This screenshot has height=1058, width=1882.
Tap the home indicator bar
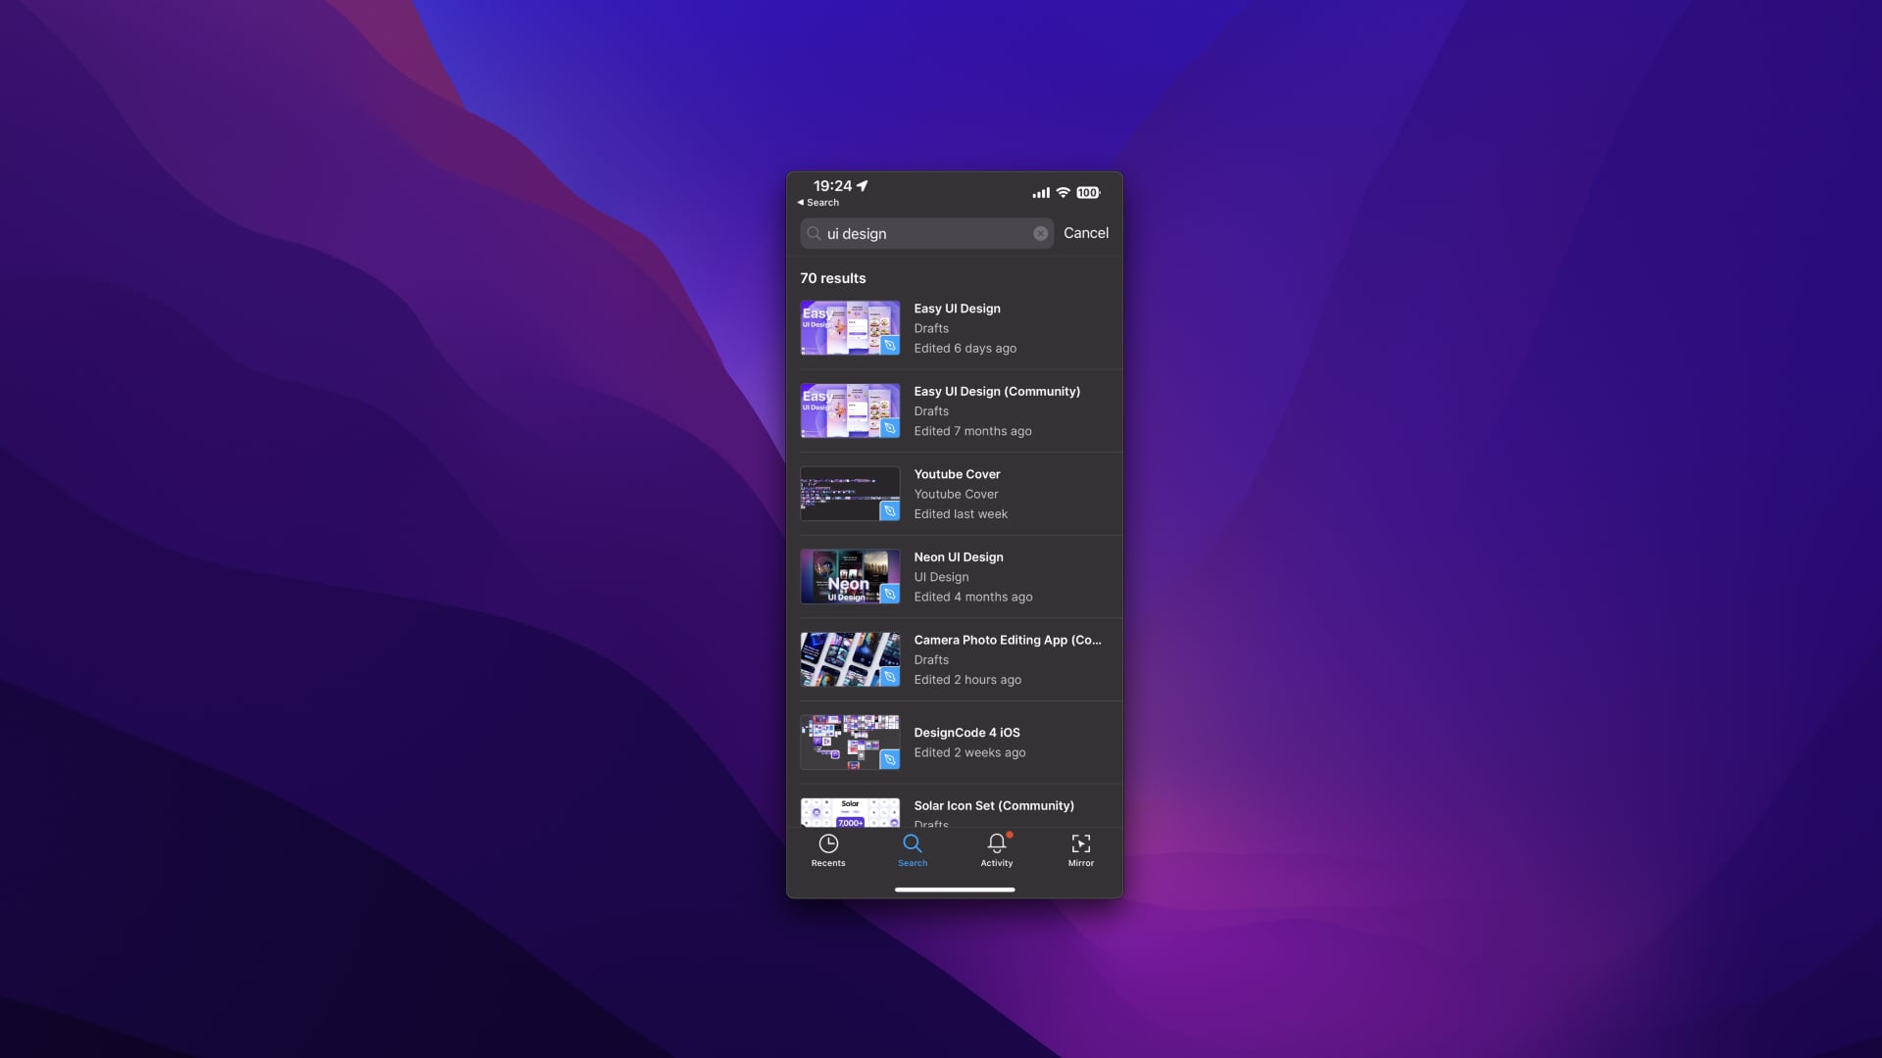click(x=954, y=890)
